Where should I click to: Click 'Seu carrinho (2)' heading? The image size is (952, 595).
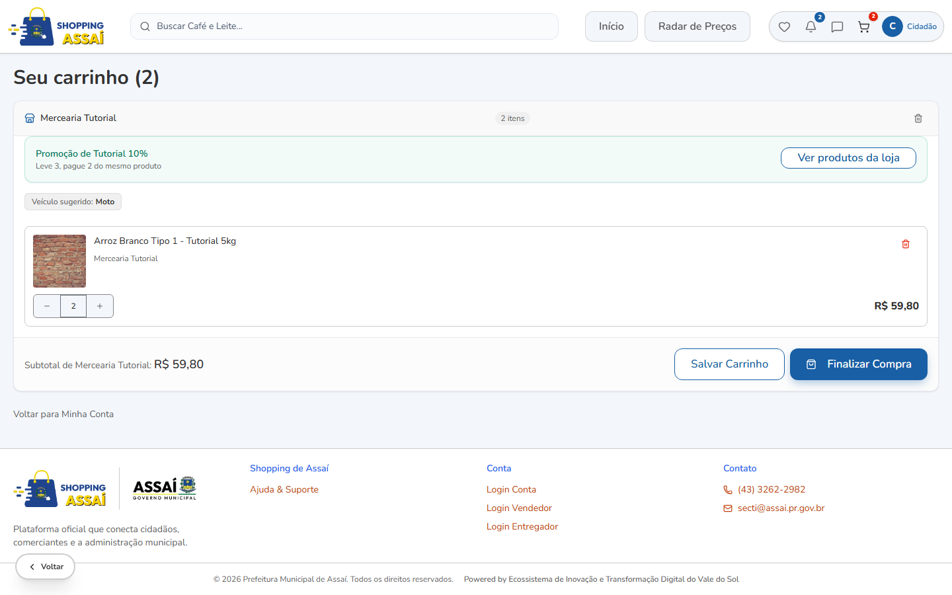pos(86,77)
